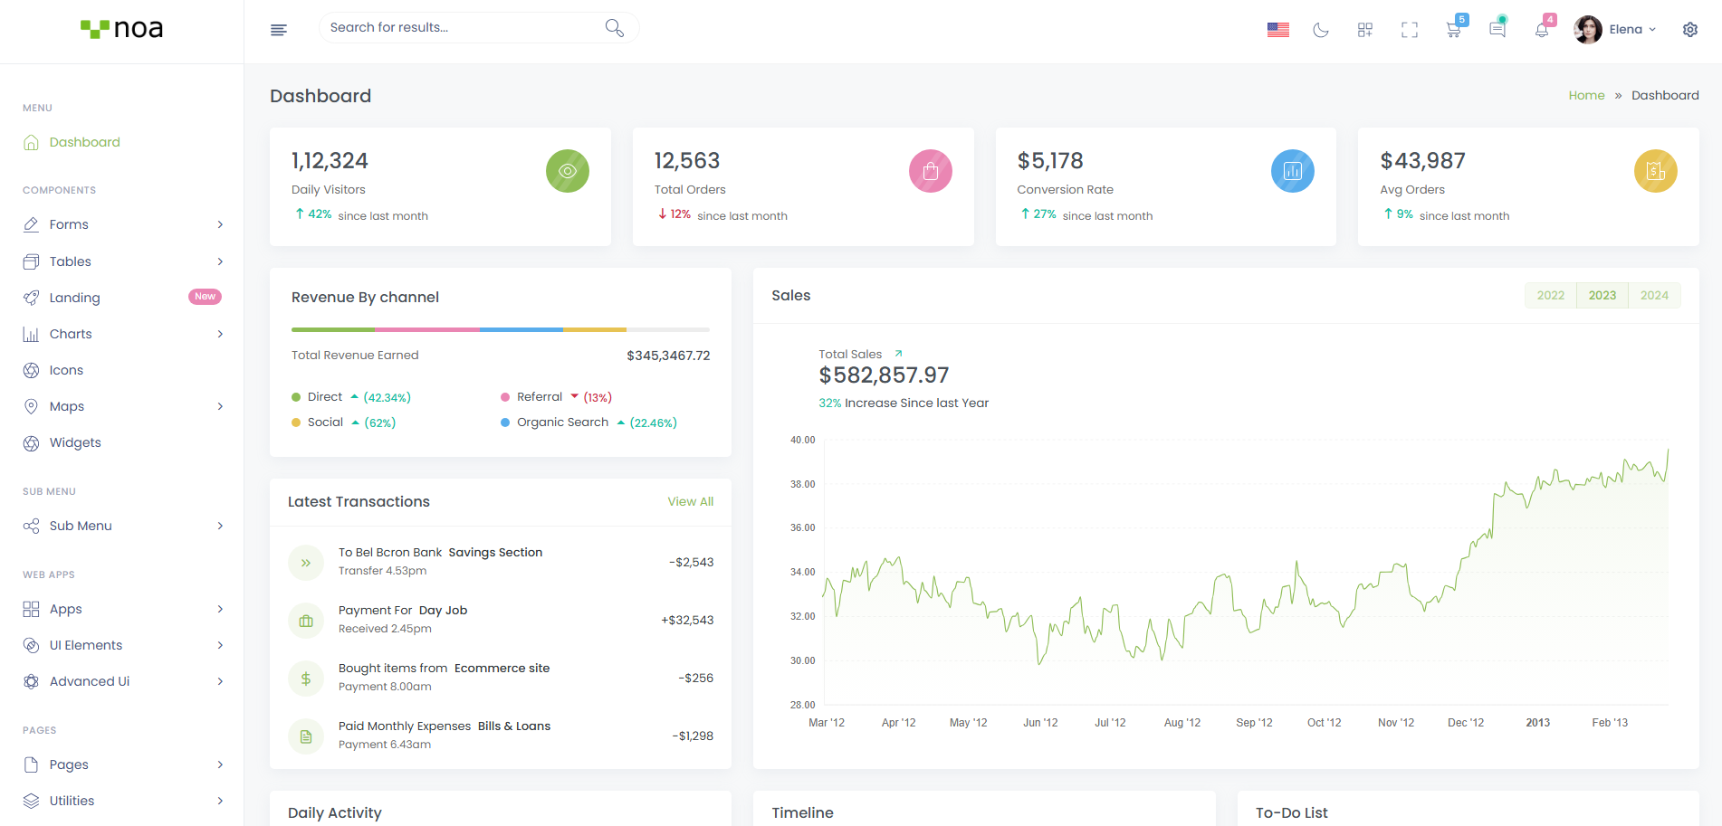Open the apps grid shortcut icon
The height and width of the screenshot is (826, 1722).
1365,30
